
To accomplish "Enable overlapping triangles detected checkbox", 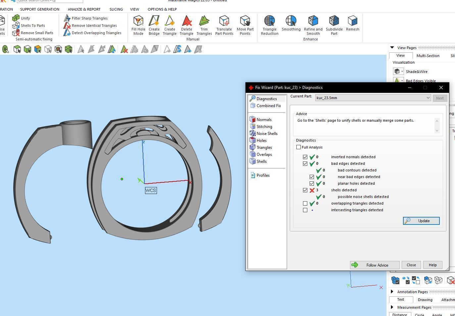I will pyautogui.click(x=305, y=203).
